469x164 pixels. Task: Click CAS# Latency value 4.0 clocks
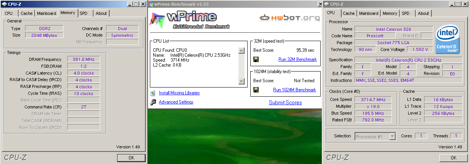click(x=83, y=73)
